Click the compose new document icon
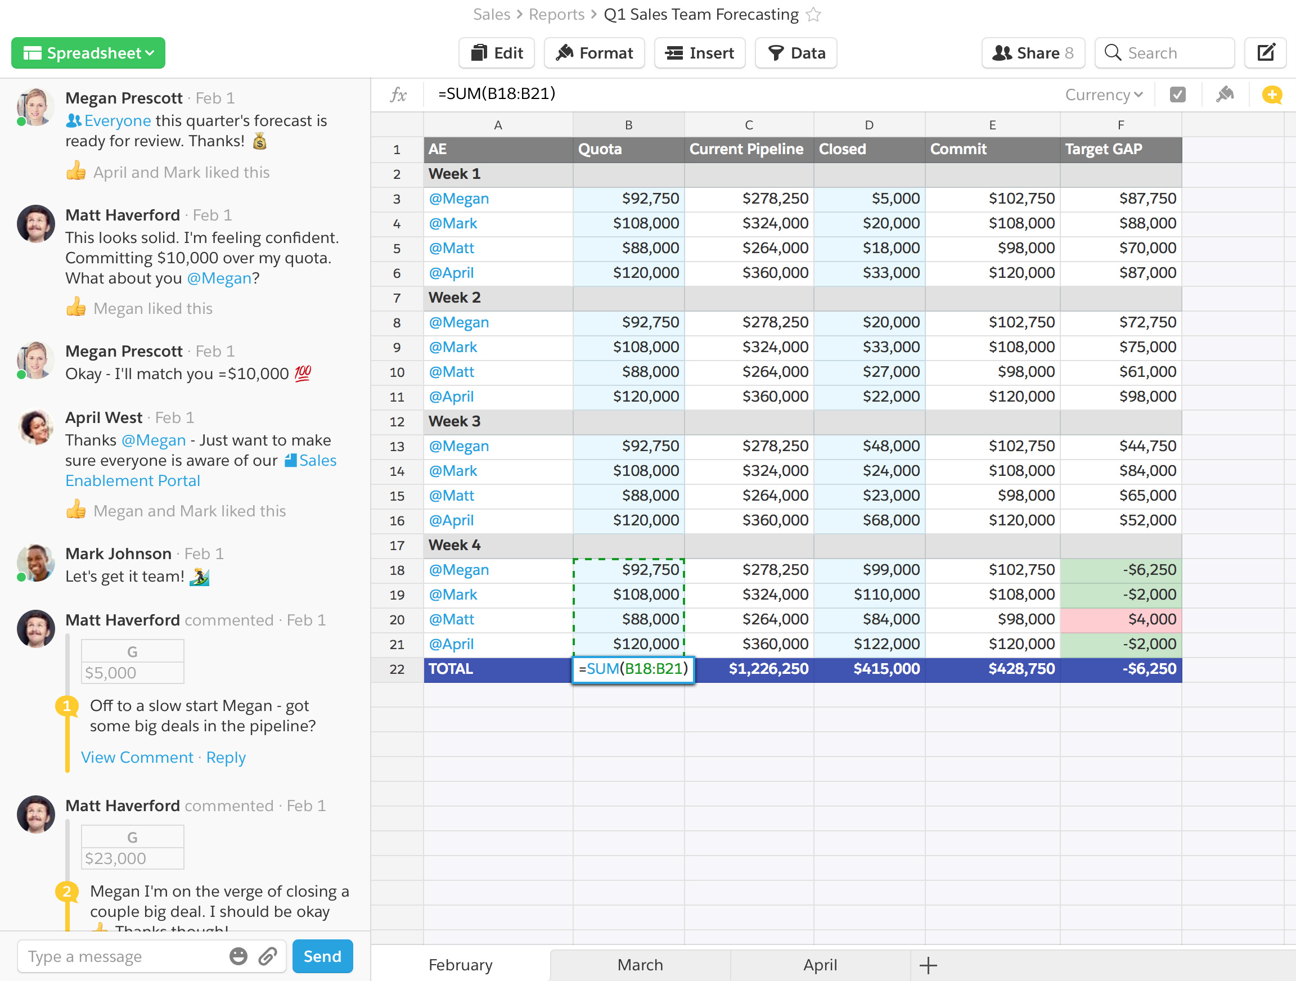The image size is (1296, 981). click(x=1265, y=53)
